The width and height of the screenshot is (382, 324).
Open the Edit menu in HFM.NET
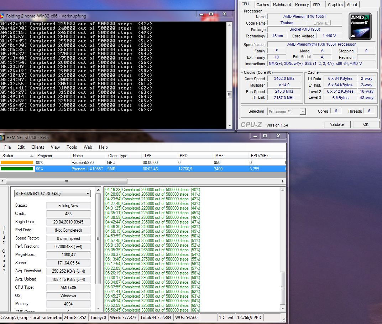(x=21, y=147)
